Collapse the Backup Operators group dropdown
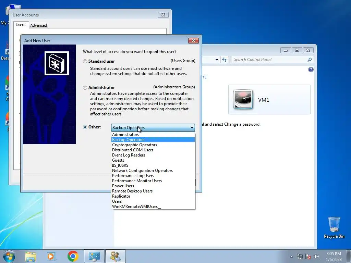This screenshot has width=351, height=263. click(x=192, y=128)
